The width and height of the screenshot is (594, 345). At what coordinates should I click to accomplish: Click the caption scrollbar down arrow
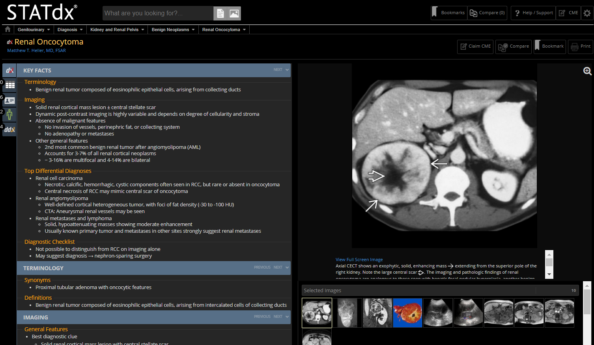coord(549,275)
